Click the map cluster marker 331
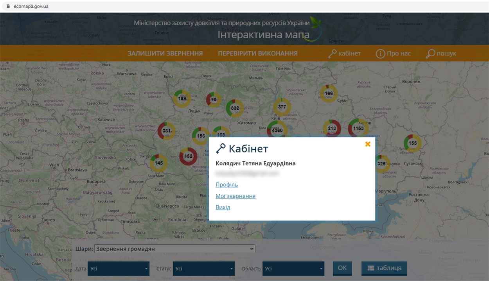 click(x=167, y=131)
